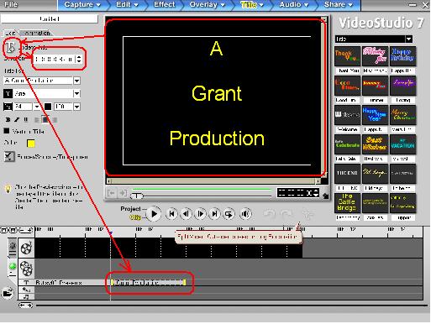Viewport: 431px width, 324px height.
Task: Toggle the Repeat playback icon
Action: tap(229, 214)
